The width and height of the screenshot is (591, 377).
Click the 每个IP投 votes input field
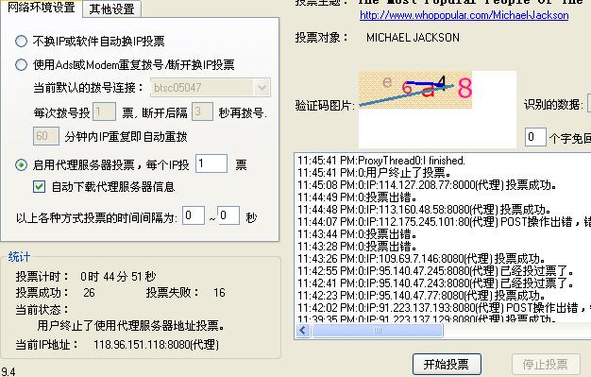coord(211,163)
